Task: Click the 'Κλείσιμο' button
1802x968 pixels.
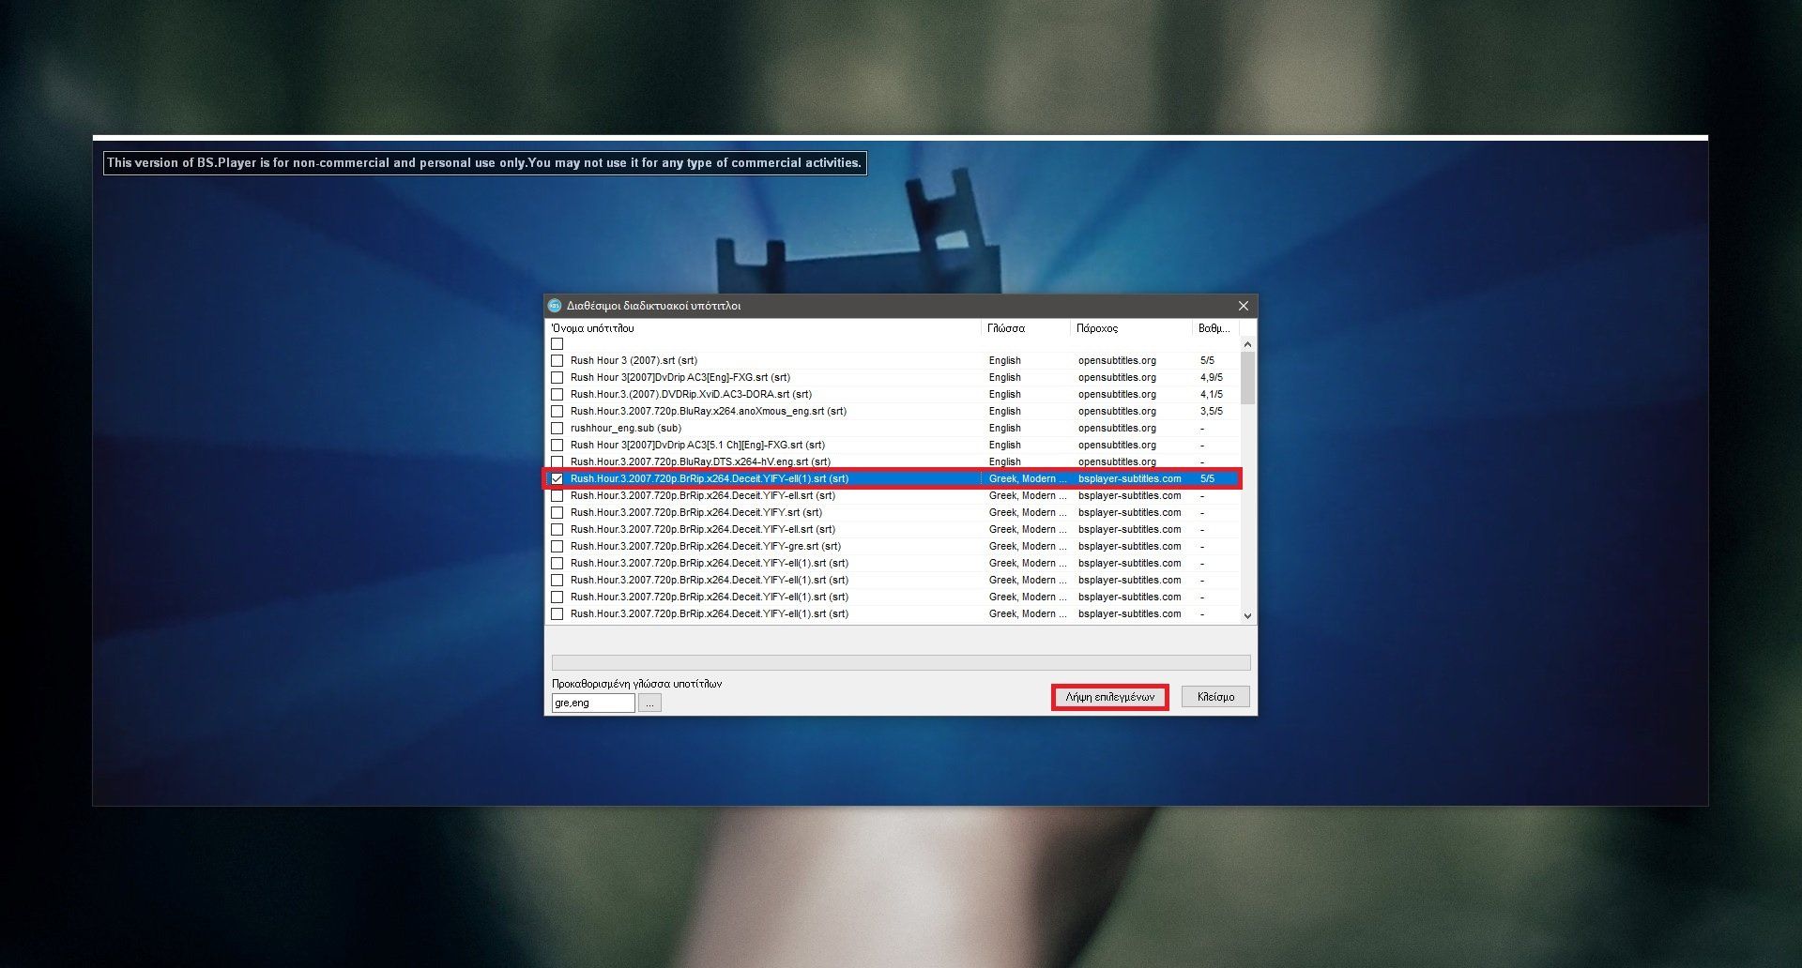Action: coord(1215,697)
